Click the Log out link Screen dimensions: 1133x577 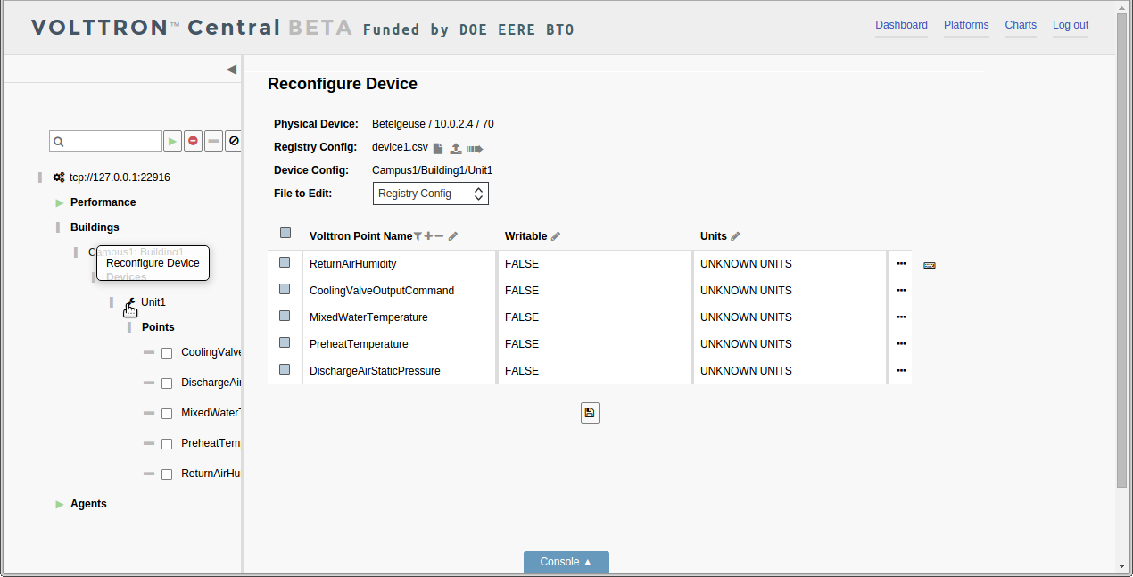[x=1071, y=25]
